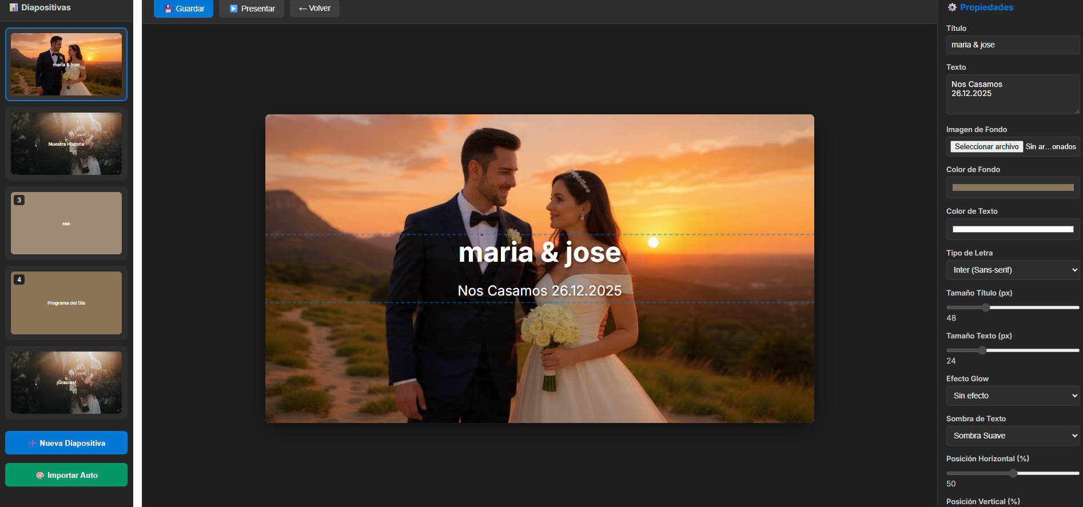Click the file status text 'Sin ar…onados'
The height and width of the screenshot is (507, 1083).
[1051, 147]
